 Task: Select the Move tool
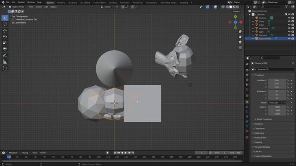[5, 30]
